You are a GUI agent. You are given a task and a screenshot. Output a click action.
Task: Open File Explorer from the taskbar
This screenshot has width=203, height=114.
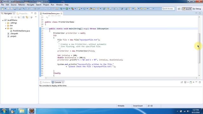click(x=22, y=111)
